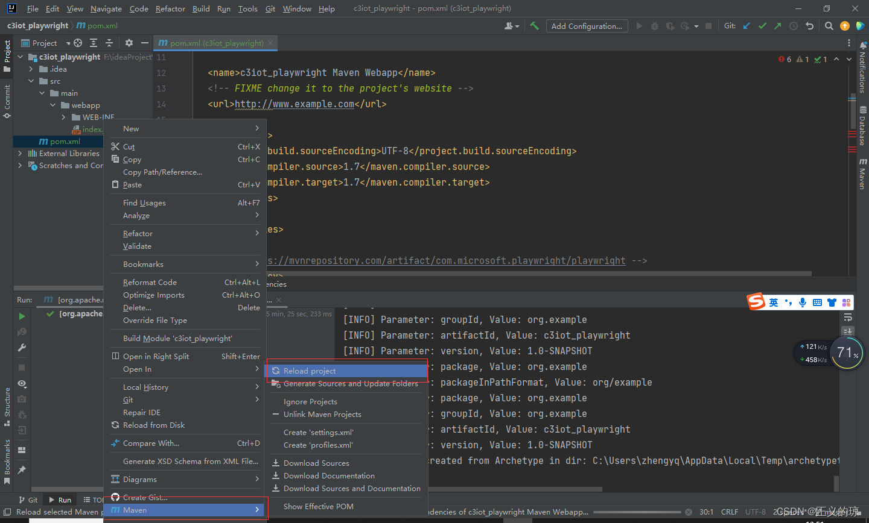This screenshot has width=869, height=523.
Task: Click the orange IDE update icon
Action: pyautogui.click(x=845, y=26)
